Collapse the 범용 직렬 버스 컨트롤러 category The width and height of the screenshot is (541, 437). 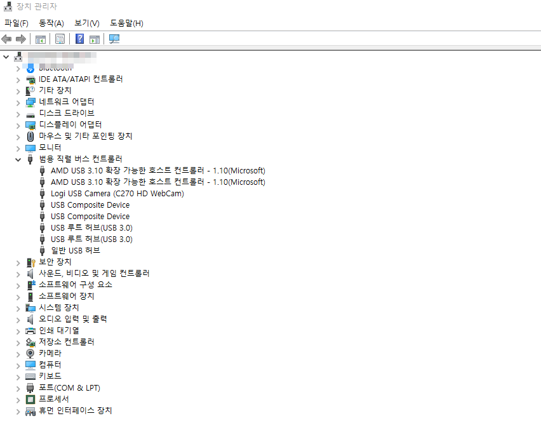(x=18, y=159)
